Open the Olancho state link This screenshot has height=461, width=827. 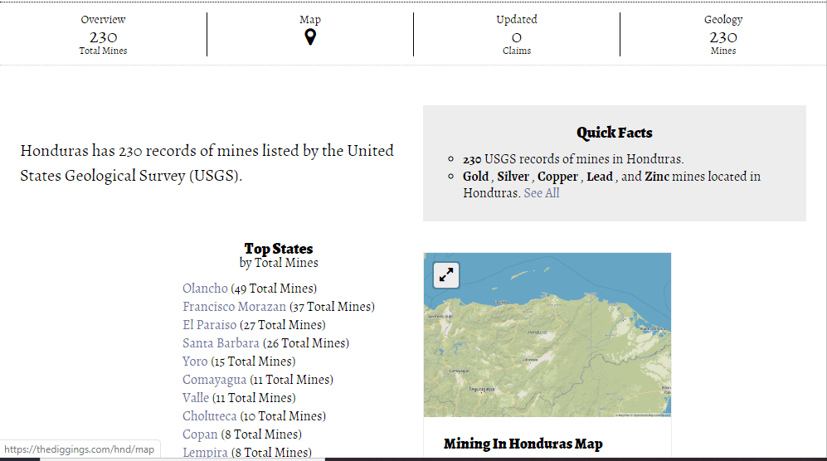pyautogui.click(x=205, y=289)
